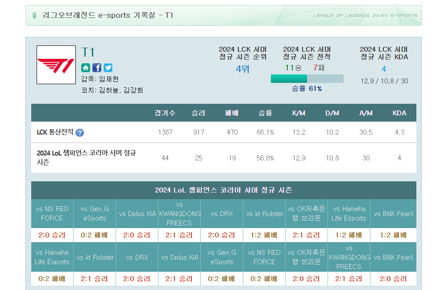Click the win rate progress bar

[307, 78]
